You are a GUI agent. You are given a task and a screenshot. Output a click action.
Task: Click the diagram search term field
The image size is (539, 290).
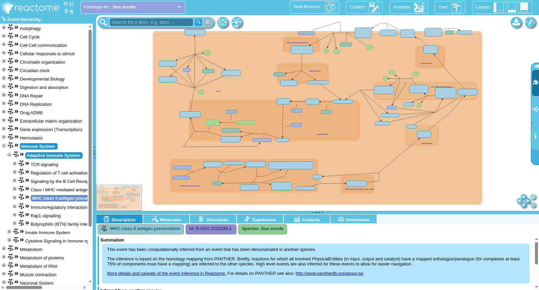click(x=151, y=22)
